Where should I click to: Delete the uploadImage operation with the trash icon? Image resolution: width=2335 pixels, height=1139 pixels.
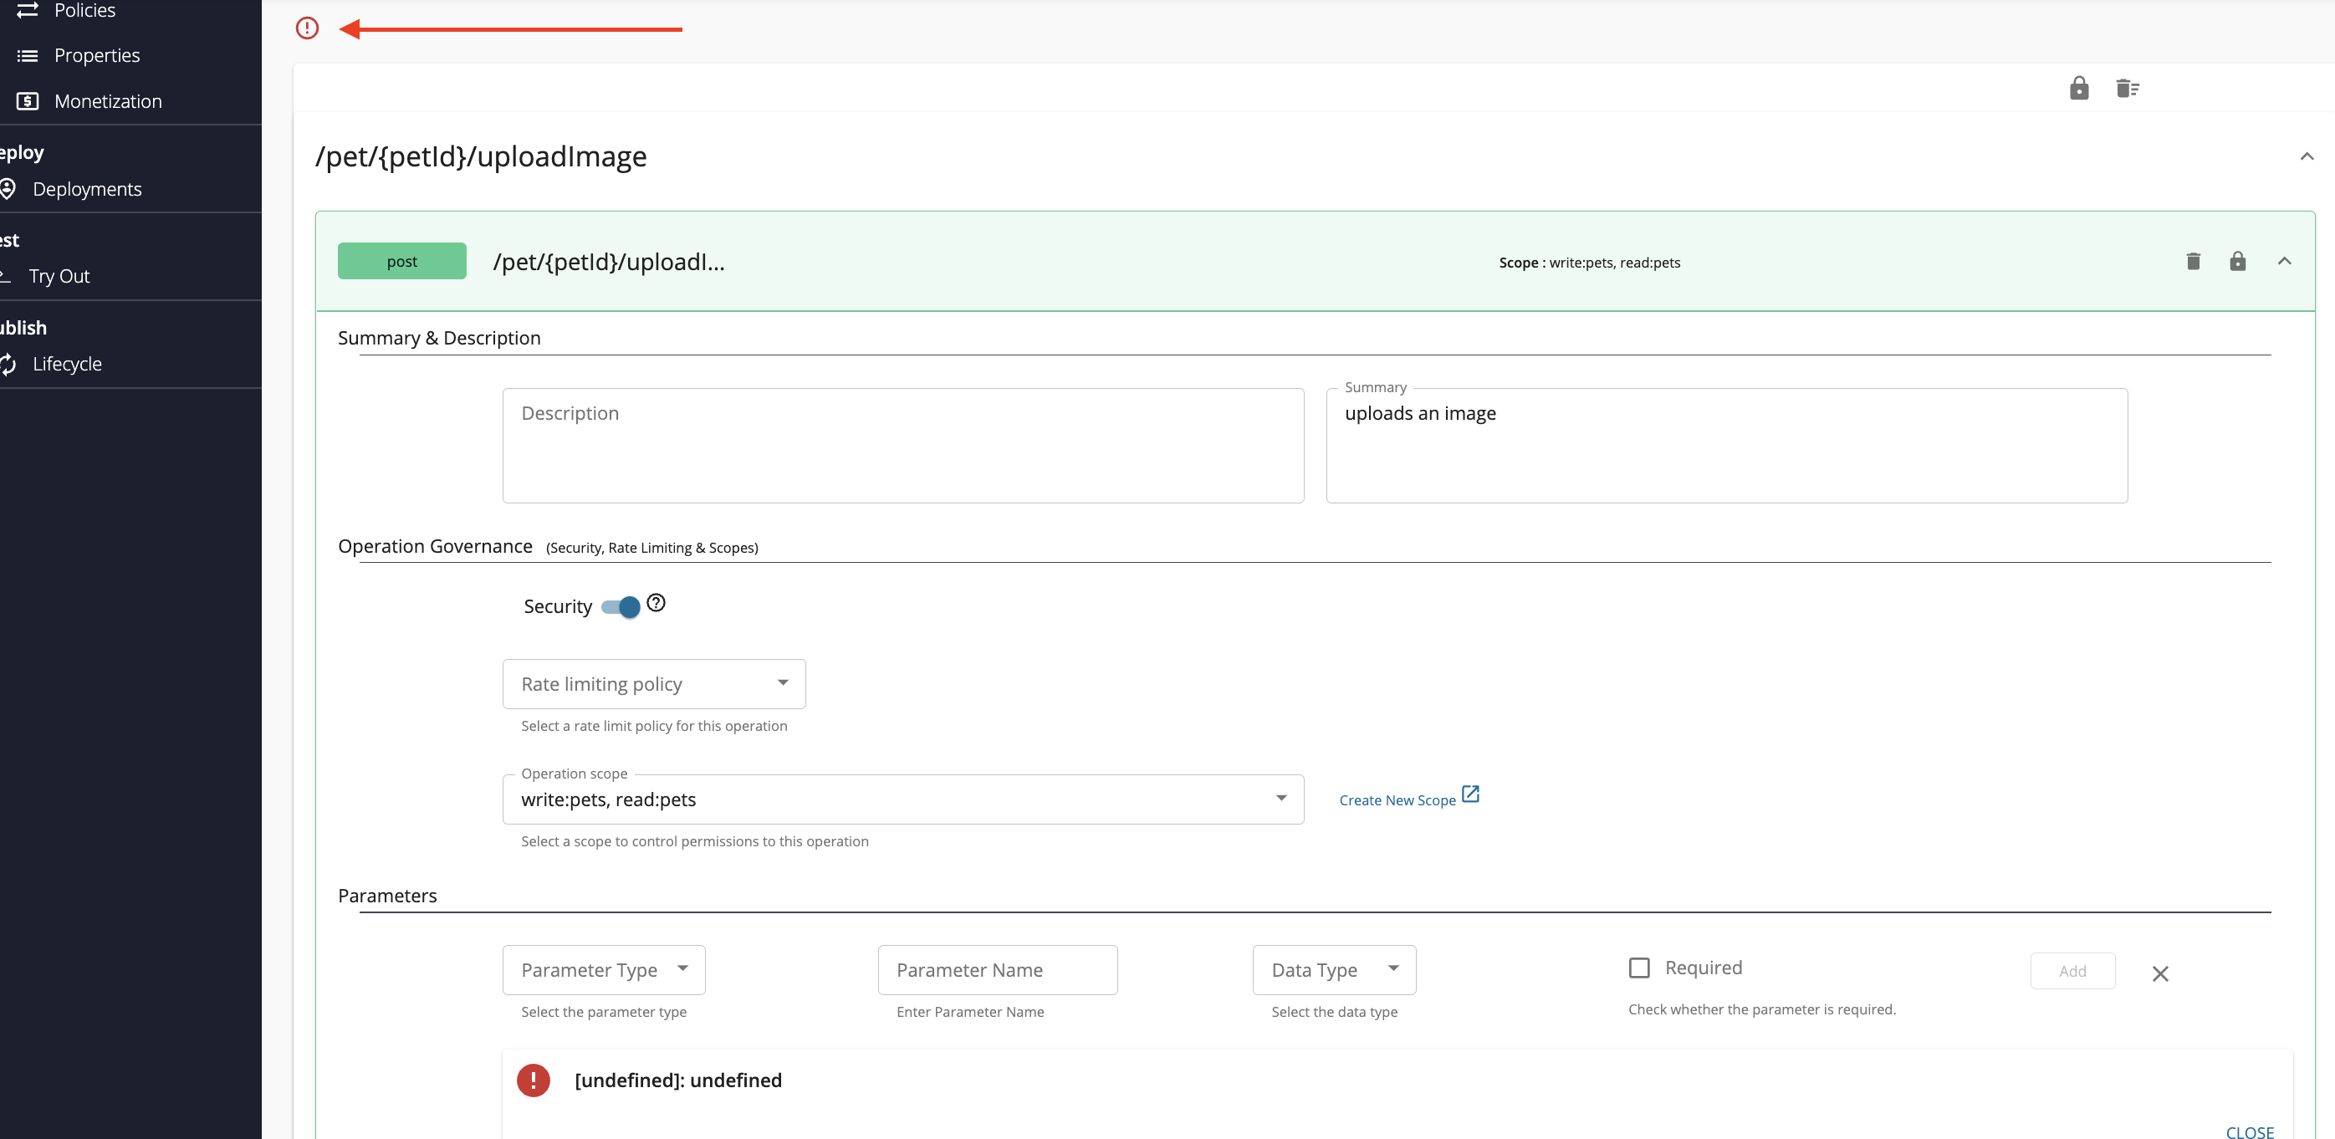(x=2193, y=261)
